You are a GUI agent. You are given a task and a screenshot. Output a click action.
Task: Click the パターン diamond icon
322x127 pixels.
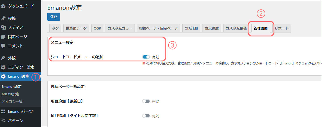click(3, 120)
